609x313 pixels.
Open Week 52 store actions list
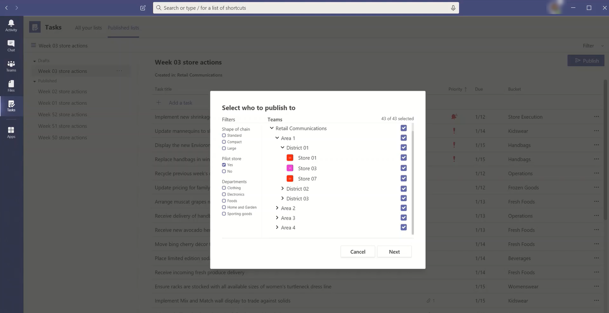[62, 115]
